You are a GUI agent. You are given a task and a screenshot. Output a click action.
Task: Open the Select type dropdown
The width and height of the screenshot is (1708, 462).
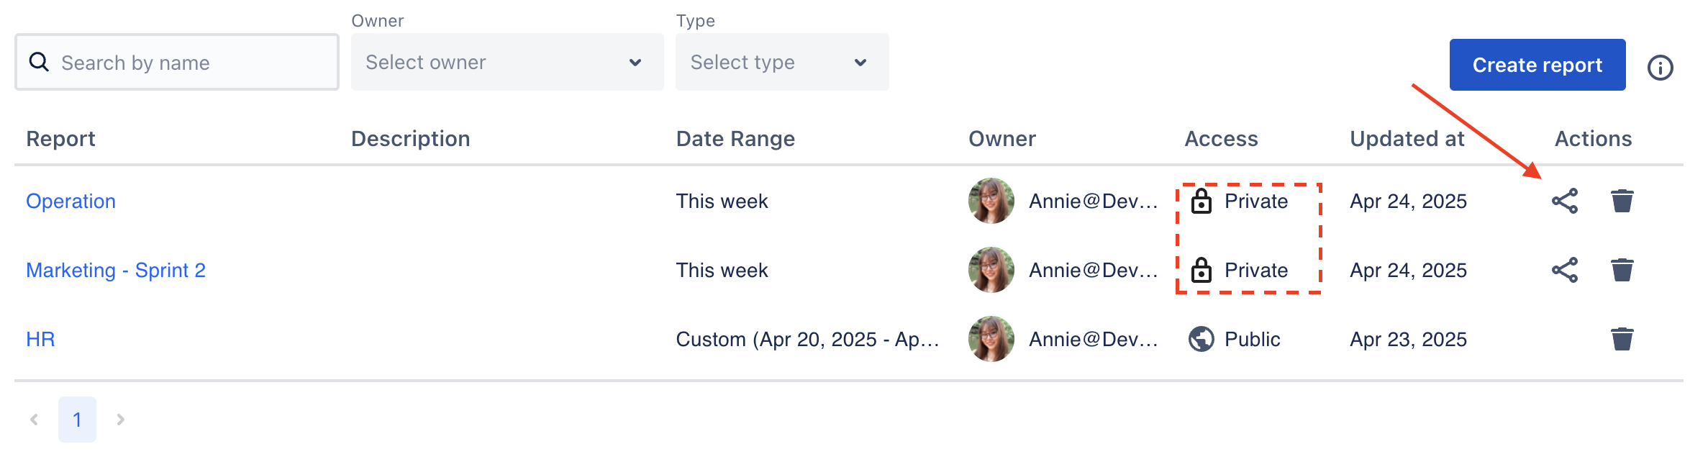click(781, 62)
